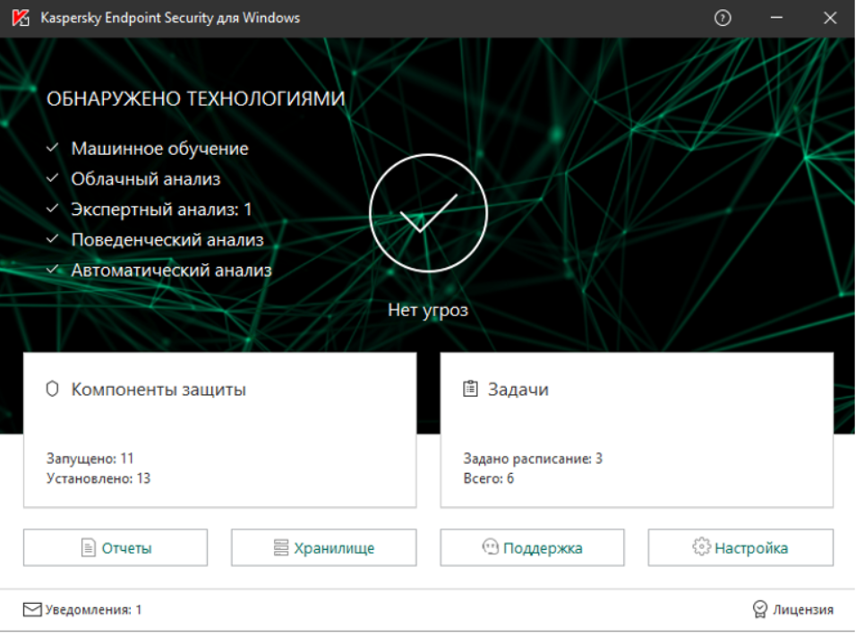The height and width of the screenshot is (636, 856).
Task: Close the Kaspersky Endpoint Security window
Action: [830, 18]
